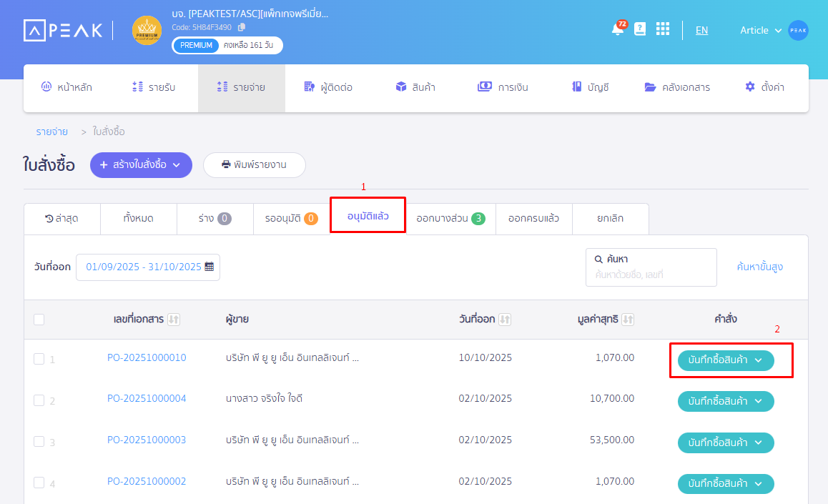Click the notification bell icon
The width and height of the screenshot is (828, 504).
[617, 29]
